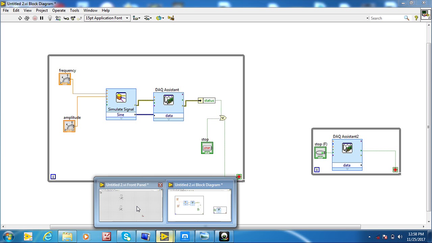This screenshot has width=432, height=243.
Task: Click the red Abort Execution button
Action: pyautogui.click(x=35, y=18)
